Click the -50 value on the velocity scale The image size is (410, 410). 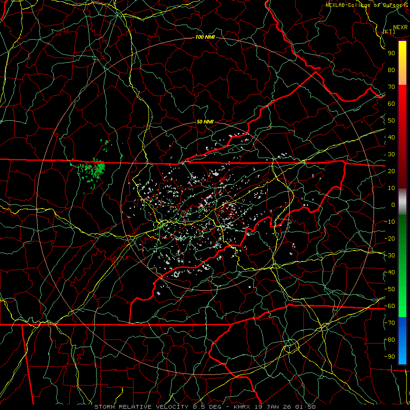(389, 289)
